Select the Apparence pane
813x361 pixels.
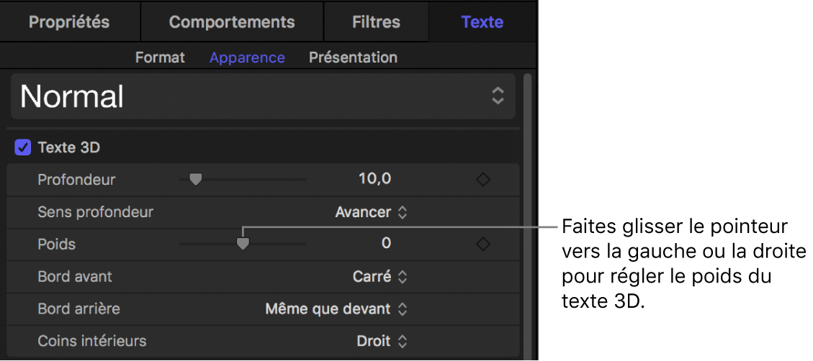(247, 58)
